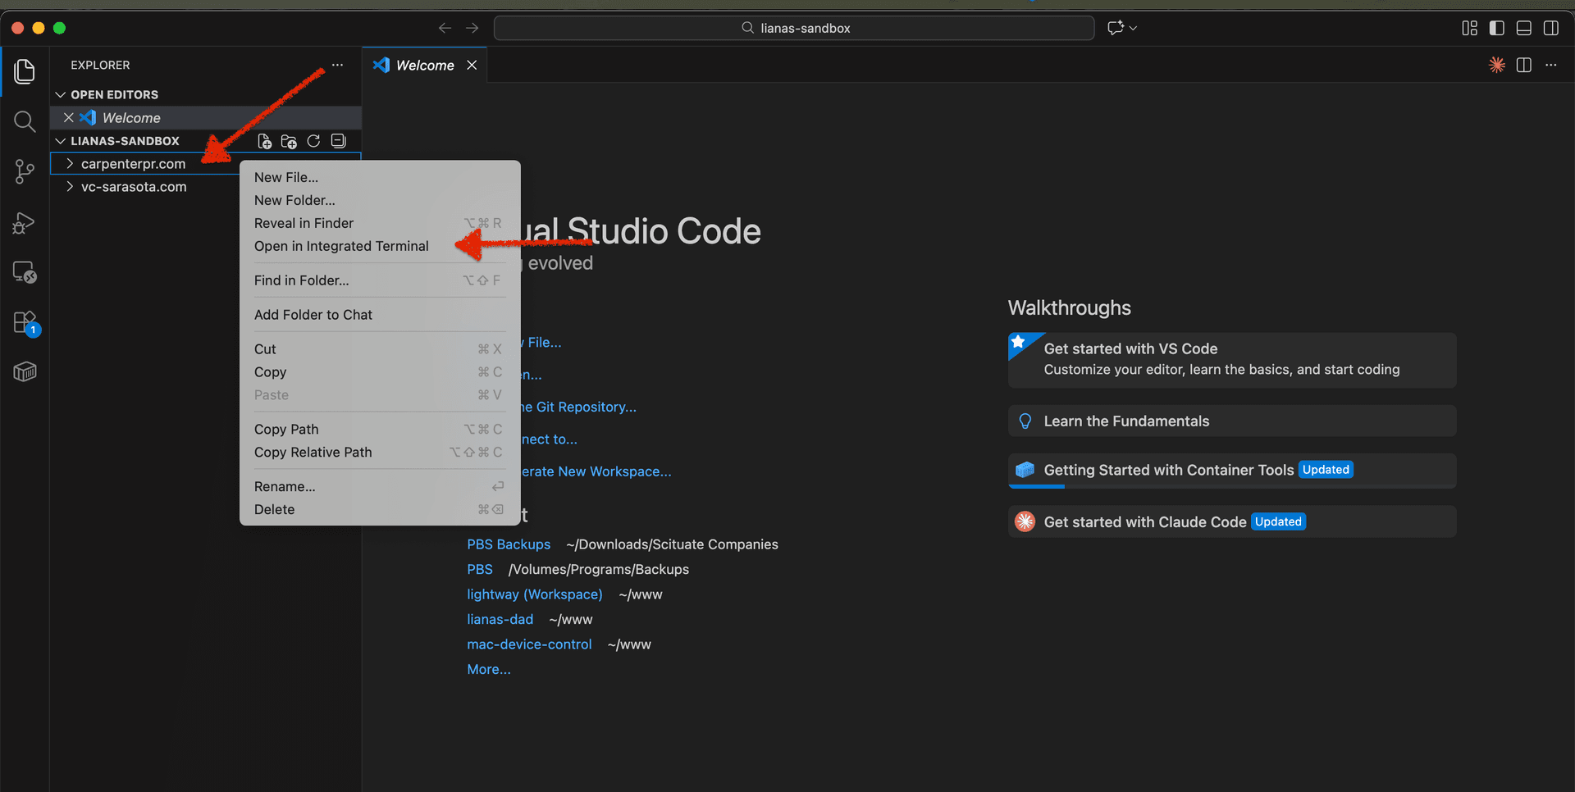1575x792 pixels.
Task: Collapse the LIANAS-SANDBOX workspace section
Action: tap(60, 140)
